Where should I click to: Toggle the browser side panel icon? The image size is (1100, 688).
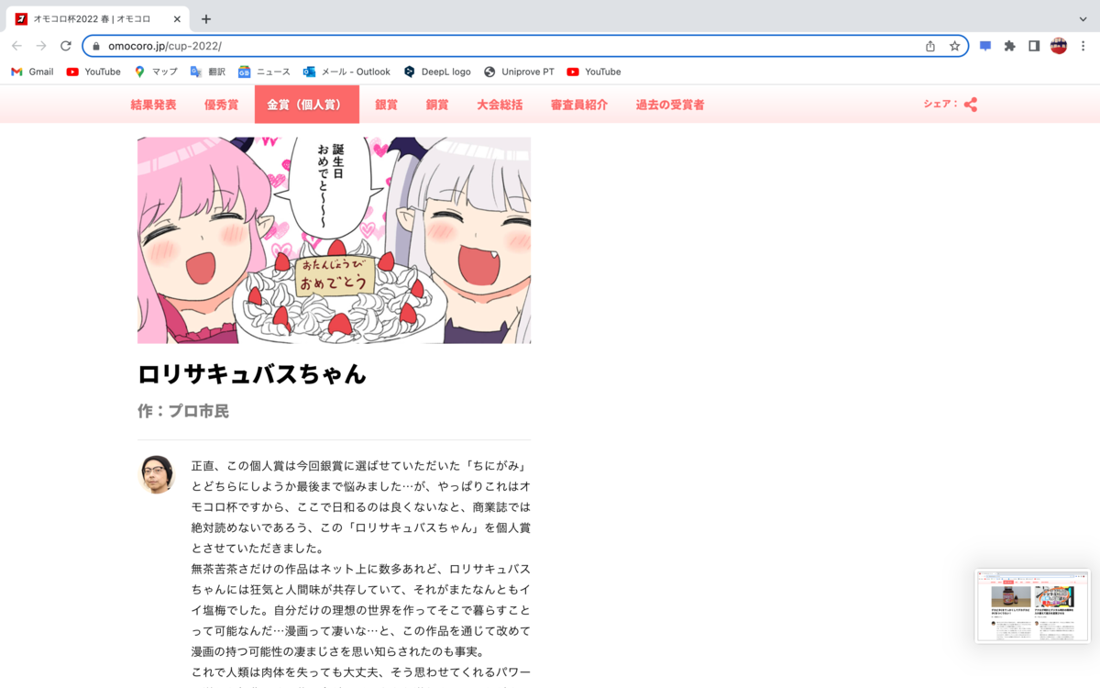coord(1034,46)
